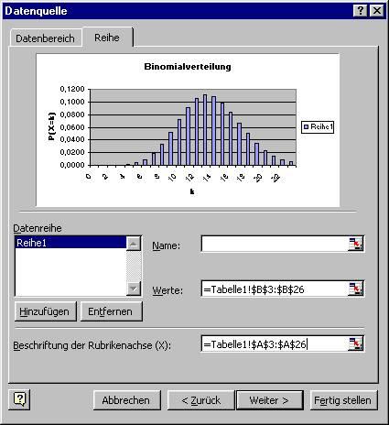Viewport: 389px width, 425px height.
Task: Click the Werte field range-selector icon
Action: [x=355, y=289]
